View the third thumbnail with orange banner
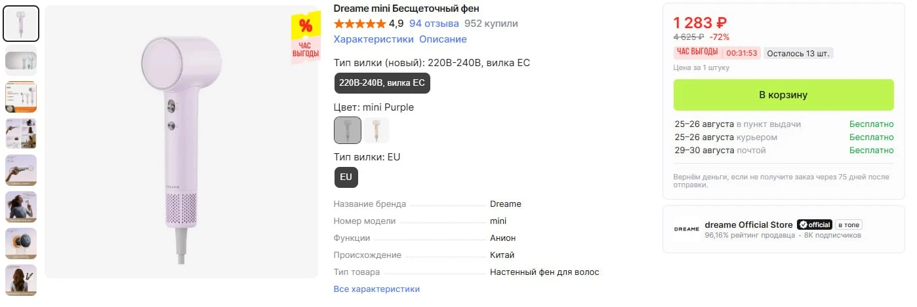 (21, 97)
